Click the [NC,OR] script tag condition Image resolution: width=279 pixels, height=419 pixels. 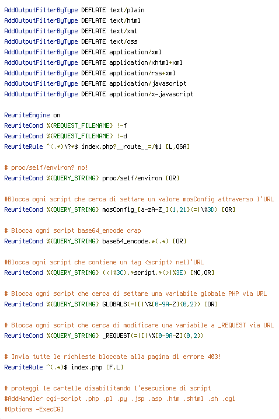tap(109, 273)
